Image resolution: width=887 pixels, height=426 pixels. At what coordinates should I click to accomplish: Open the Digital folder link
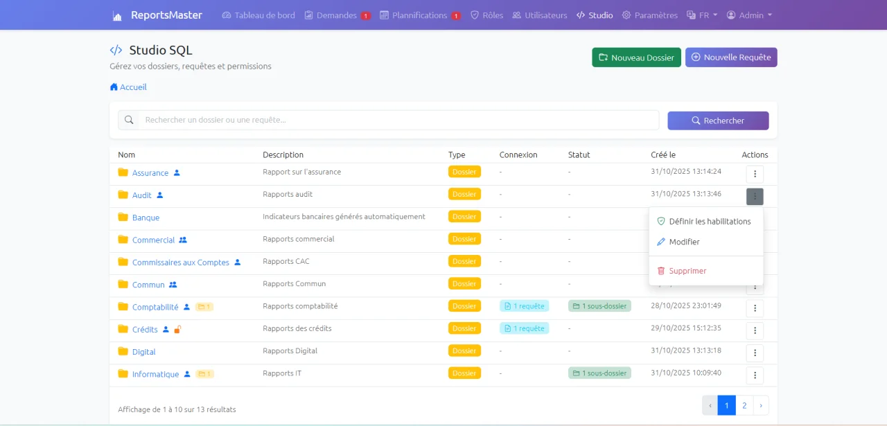tap(144, 352)
